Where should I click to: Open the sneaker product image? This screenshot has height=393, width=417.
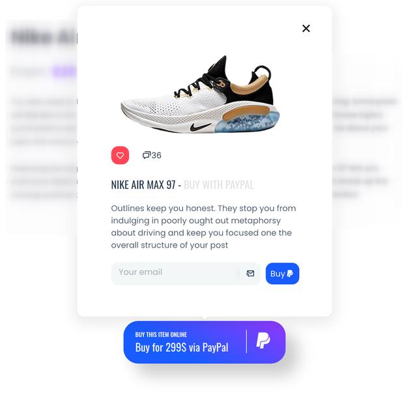pyautogui.click(x=201, y=95)
